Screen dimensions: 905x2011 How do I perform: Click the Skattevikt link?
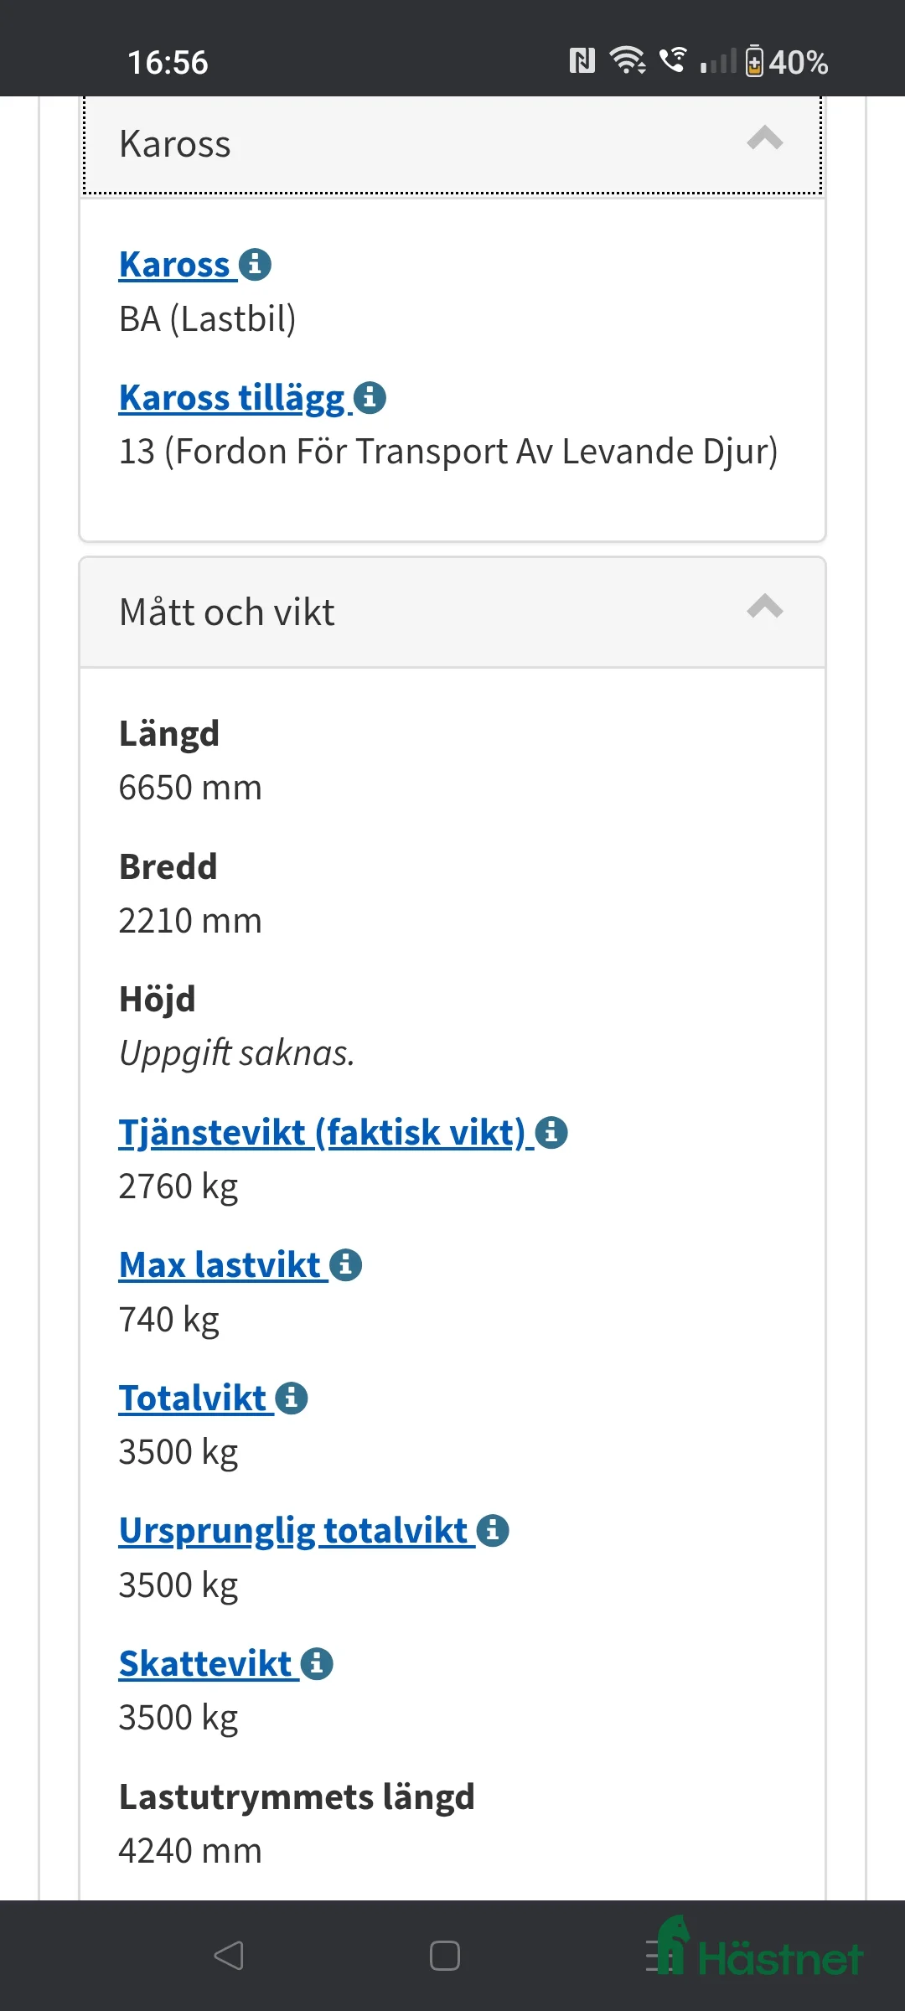coord(204,1663)
